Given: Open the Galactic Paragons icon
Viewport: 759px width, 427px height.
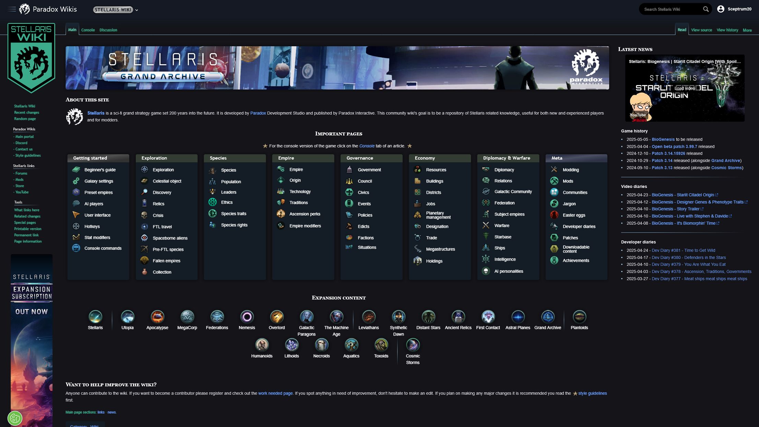Looking at the screenshot, I should pyautogui.click(x=307, y=317).
